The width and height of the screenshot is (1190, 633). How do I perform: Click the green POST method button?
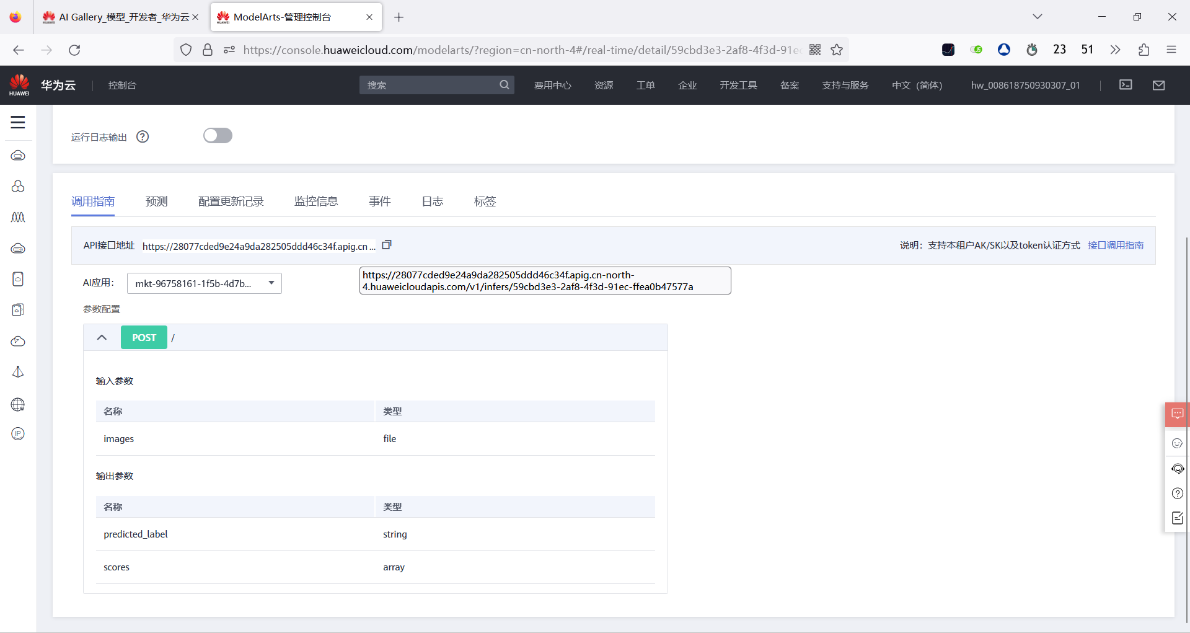click(x=144, y=337)
